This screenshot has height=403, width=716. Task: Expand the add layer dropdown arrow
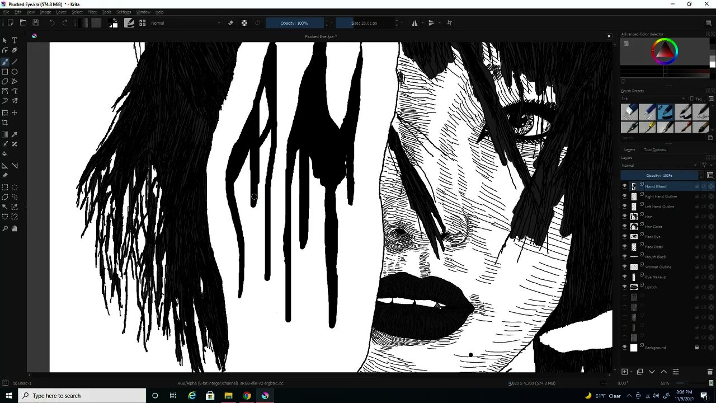tap(632, 372)
